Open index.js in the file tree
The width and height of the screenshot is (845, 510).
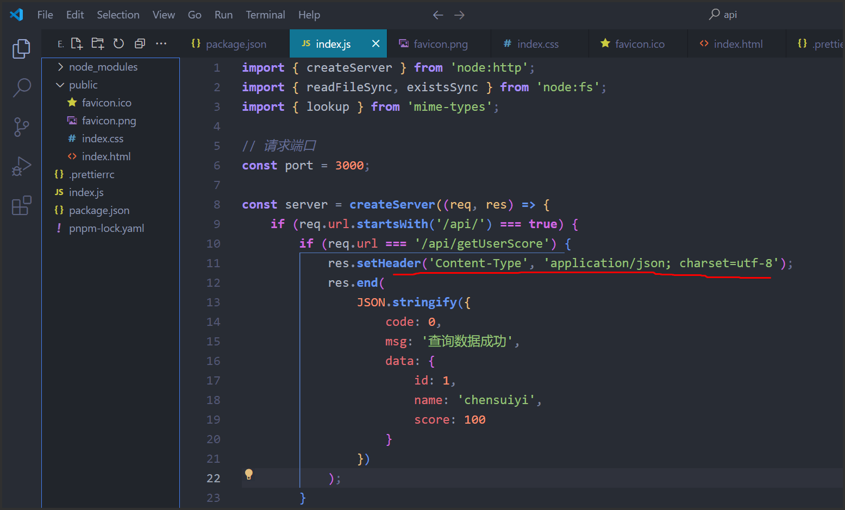coord(110,192)
